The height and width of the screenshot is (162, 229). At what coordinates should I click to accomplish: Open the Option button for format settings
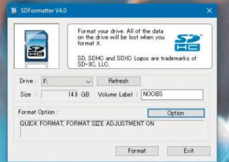[176, 113]
